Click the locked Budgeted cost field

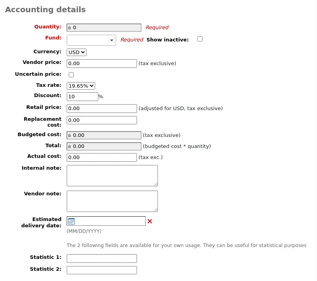tap(104, 135)
